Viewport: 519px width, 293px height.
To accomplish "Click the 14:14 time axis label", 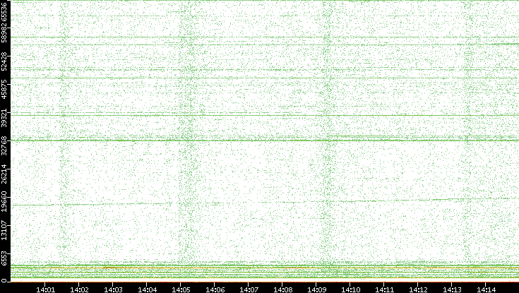I will coord(486,289).
